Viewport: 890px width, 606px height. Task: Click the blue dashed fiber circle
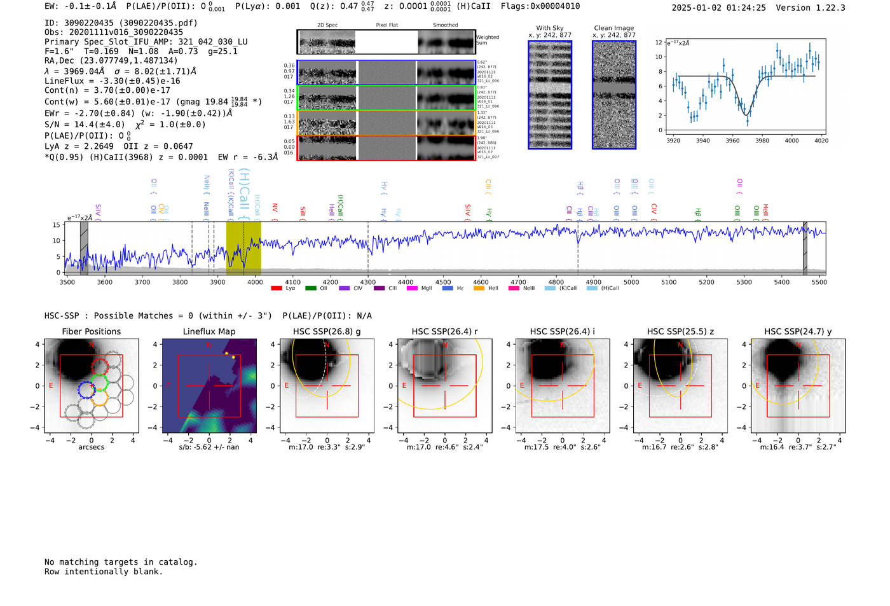[x=86, y=390]
